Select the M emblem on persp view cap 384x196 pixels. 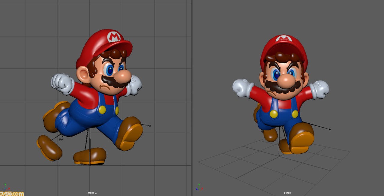point(283,38)
